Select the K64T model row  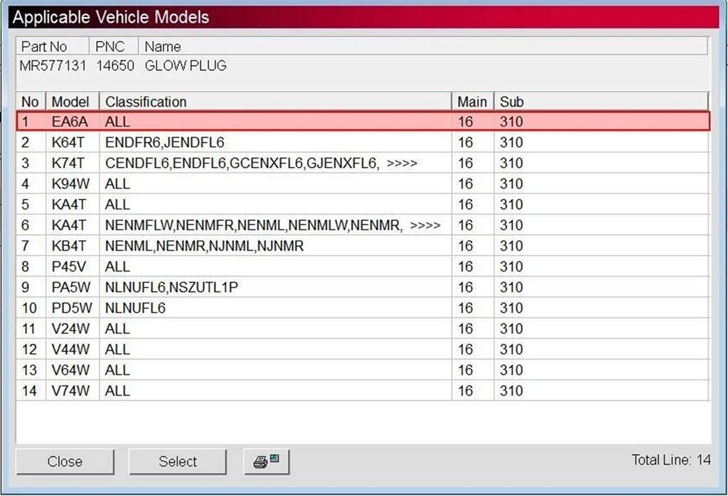click(70, 143)
